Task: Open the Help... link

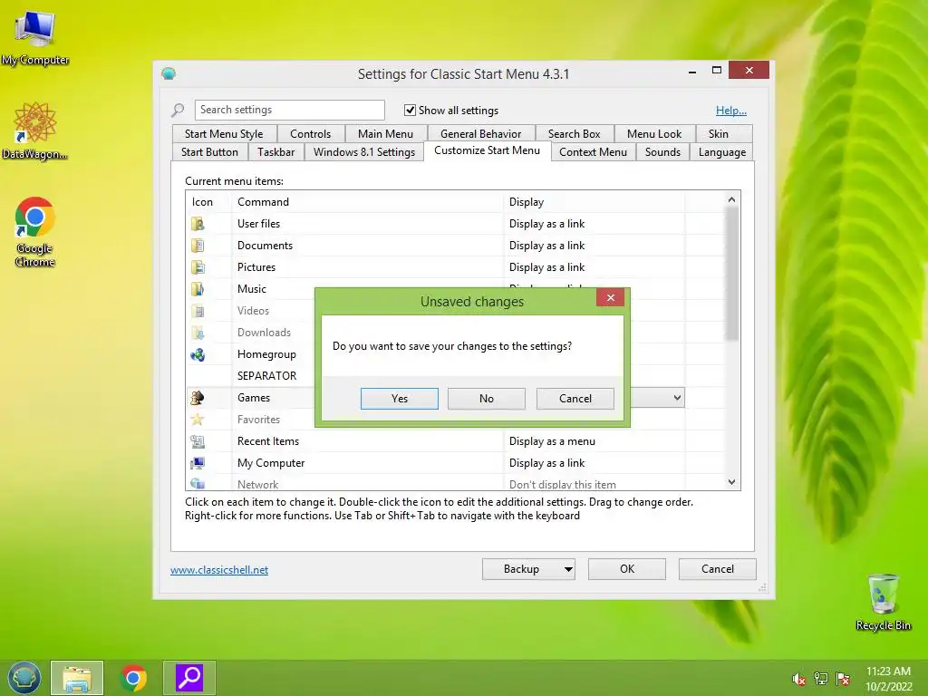Action: click(731, 111)
